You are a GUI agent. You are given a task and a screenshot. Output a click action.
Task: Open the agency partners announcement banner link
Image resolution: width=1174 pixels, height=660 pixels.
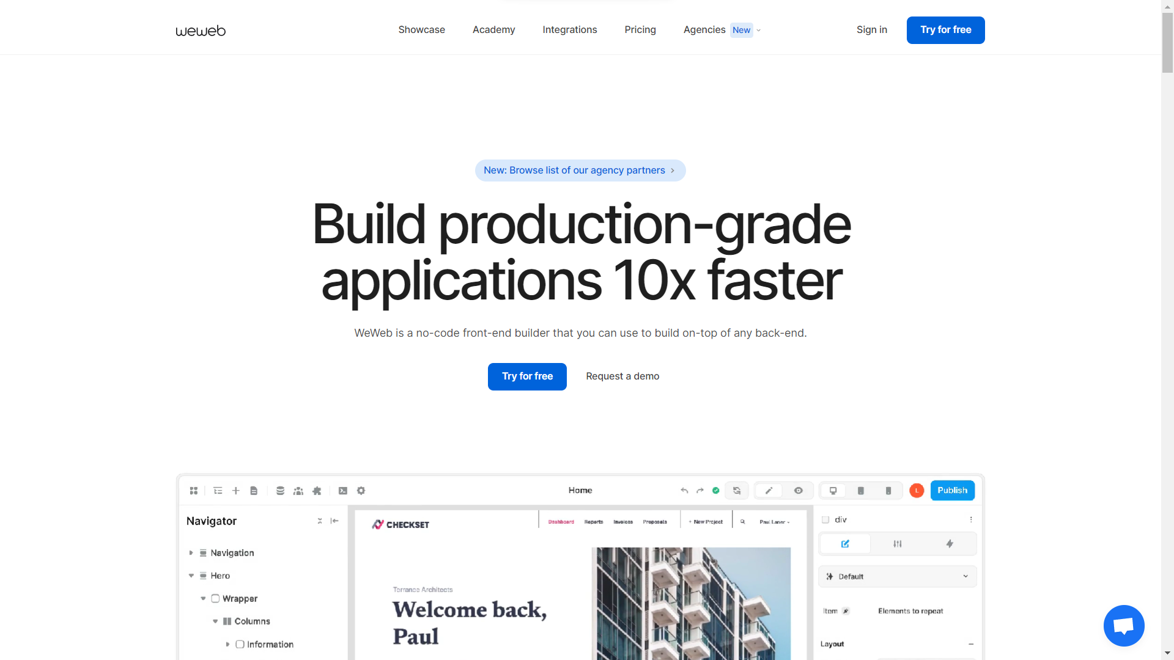580,170
